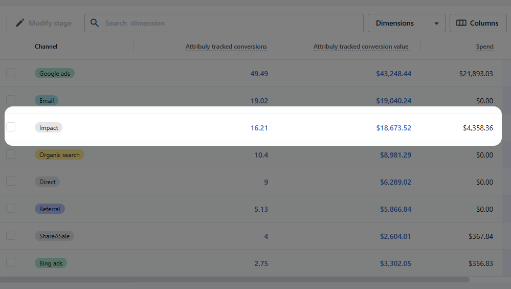Open Referral conversions value 5.13
Screen dimensions: 511x289
coord(261,209)
